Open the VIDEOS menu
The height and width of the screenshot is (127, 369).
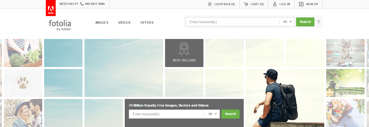point(124,23)
